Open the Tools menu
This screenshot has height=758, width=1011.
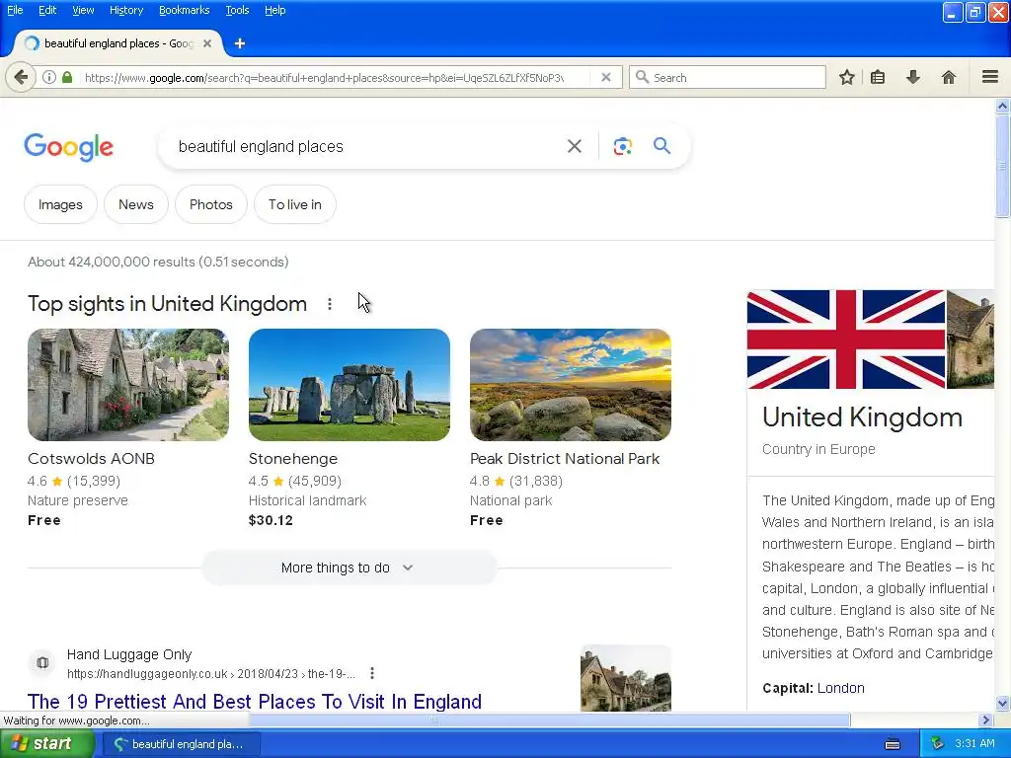click(237, 10)
